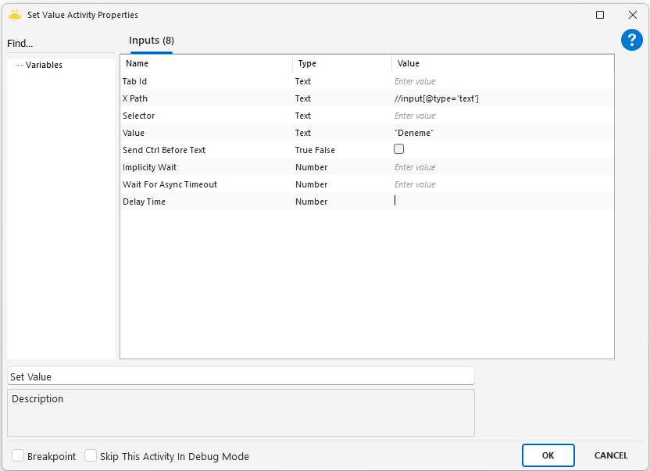650x471 pixels.
Task: Click the Find search field
Action: coord(59,44)
